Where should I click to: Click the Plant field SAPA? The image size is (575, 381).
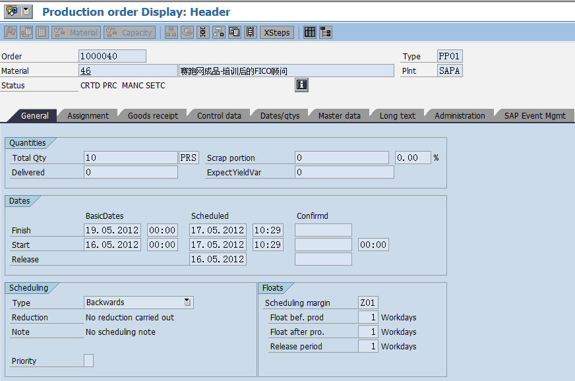[450, 71]
